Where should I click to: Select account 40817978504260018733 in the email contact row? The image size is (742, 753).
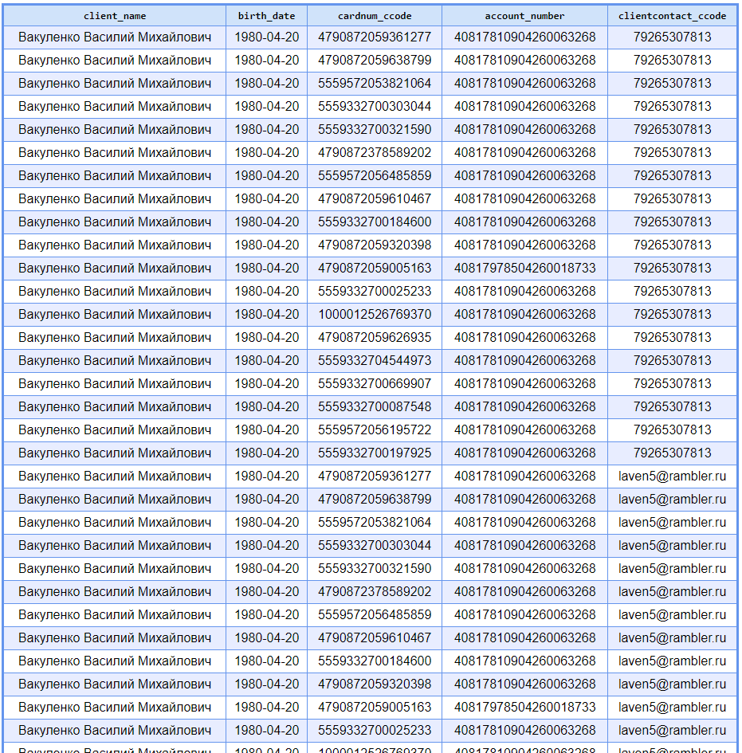pos(524,707)
